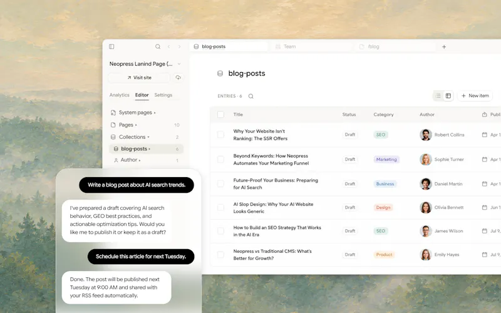Image resolution: width=501 pixels, height=313 pixels.
Task: Switch to list view icon
Action: [438, 96]
